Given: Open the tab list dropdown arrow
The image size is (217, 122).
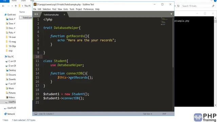Looking at the screenshot, I should [x=171, y=14].
